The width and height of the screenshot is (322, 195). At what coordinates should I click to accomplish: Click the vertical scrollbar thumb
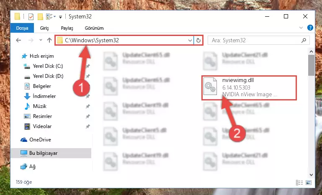pyautogui.click(x=311, y=65)
